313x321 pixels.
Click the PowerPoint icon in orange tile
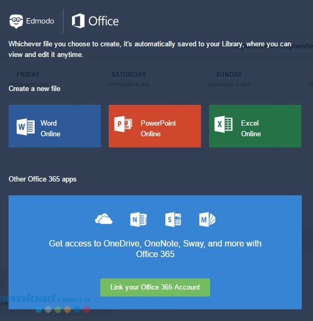[123, 124]
